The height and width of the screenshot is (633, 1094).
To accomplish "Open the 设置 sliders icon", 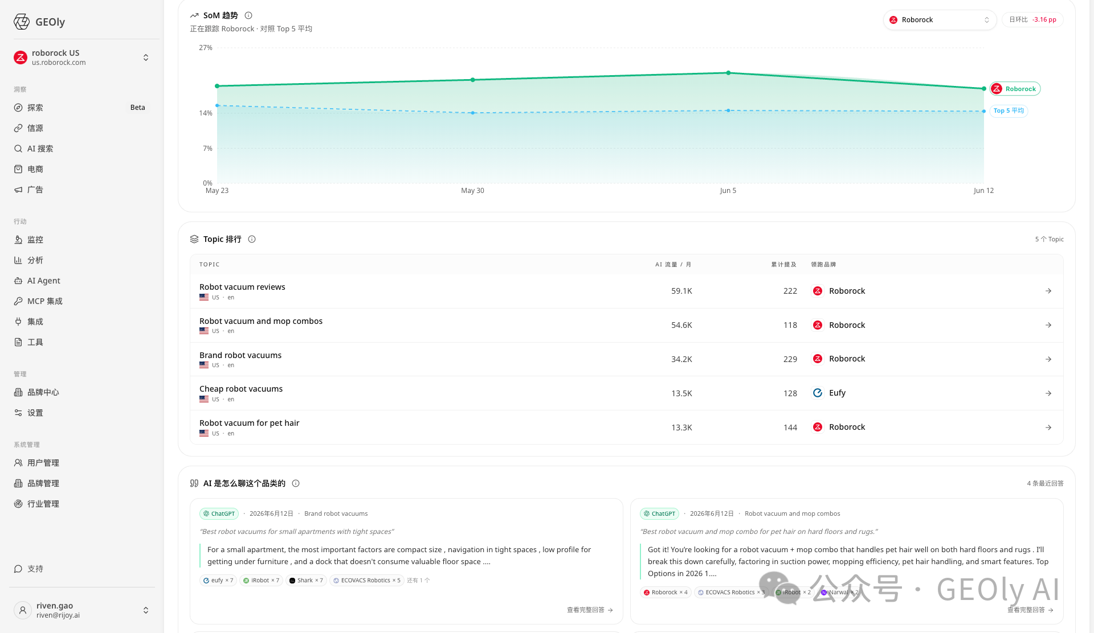I will pos(18,413).
